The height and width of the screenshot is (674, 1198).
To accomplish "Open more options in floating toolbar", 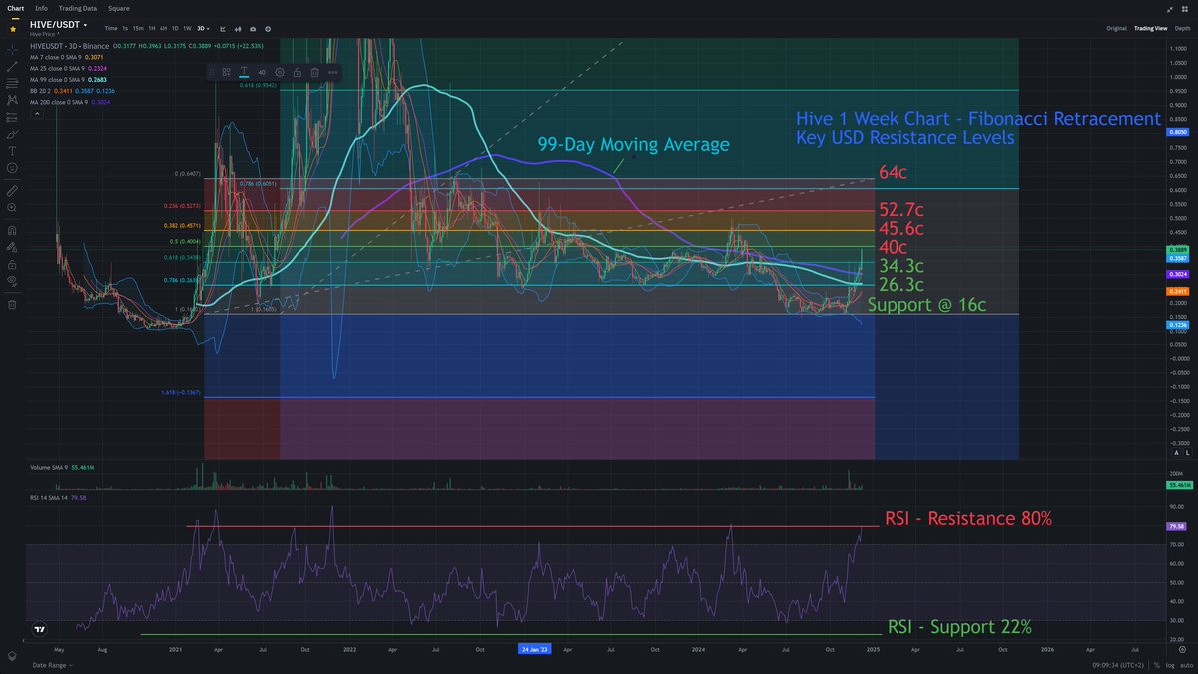I will [333, 72].
